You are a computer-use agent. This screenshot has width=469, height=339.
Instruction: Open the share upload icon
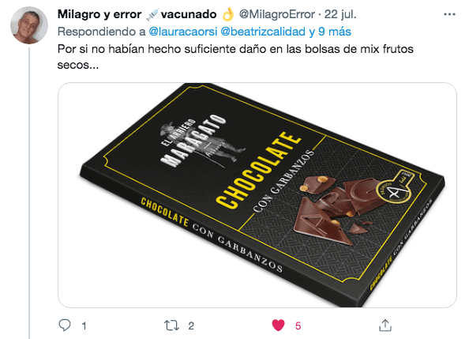click(385, 326)
